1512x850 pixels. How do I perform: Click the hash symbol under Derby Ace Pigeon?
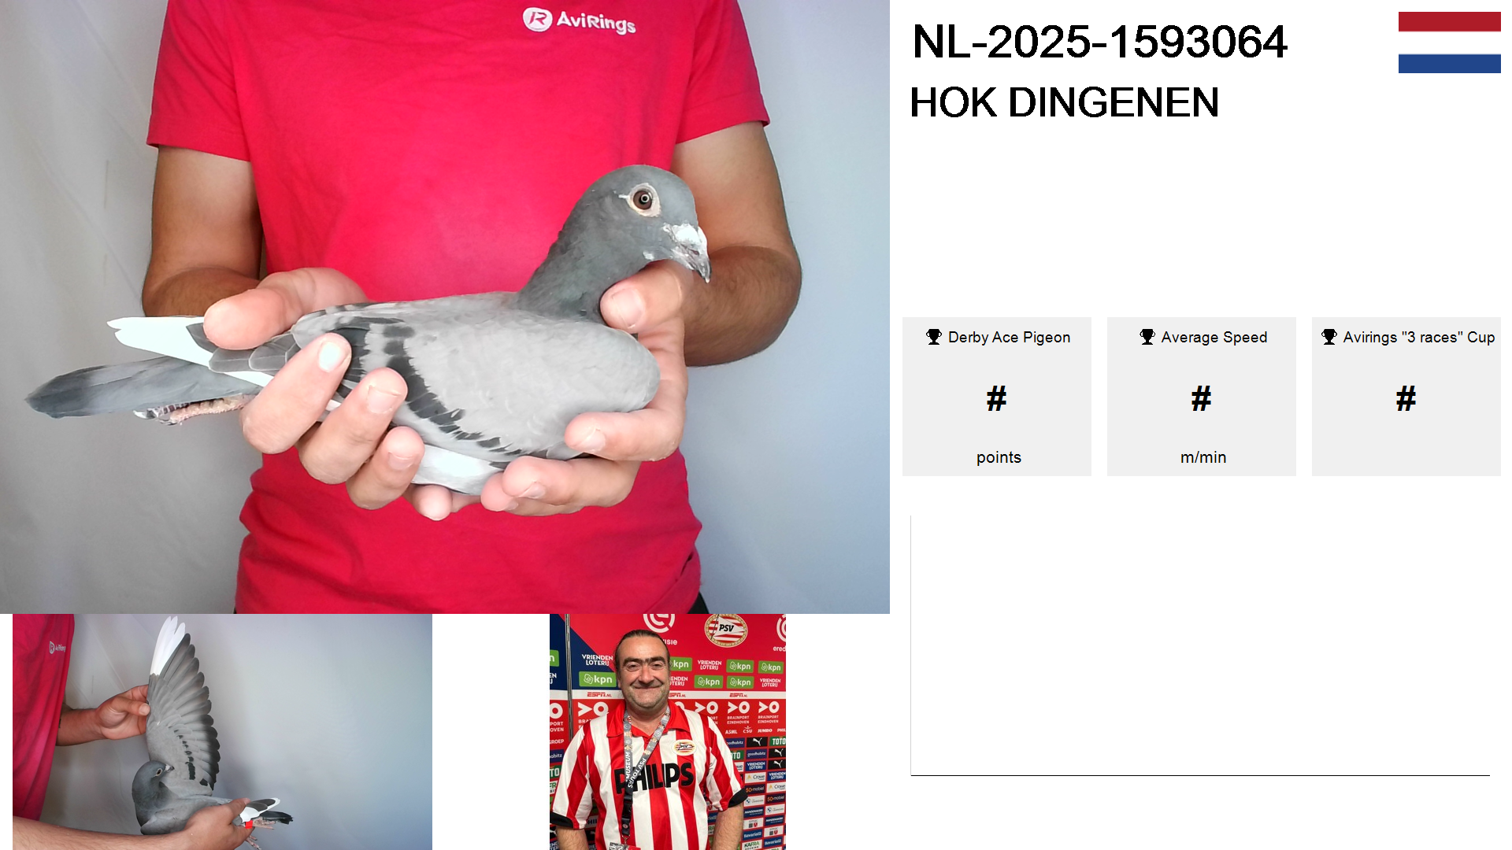click(996, 398)
